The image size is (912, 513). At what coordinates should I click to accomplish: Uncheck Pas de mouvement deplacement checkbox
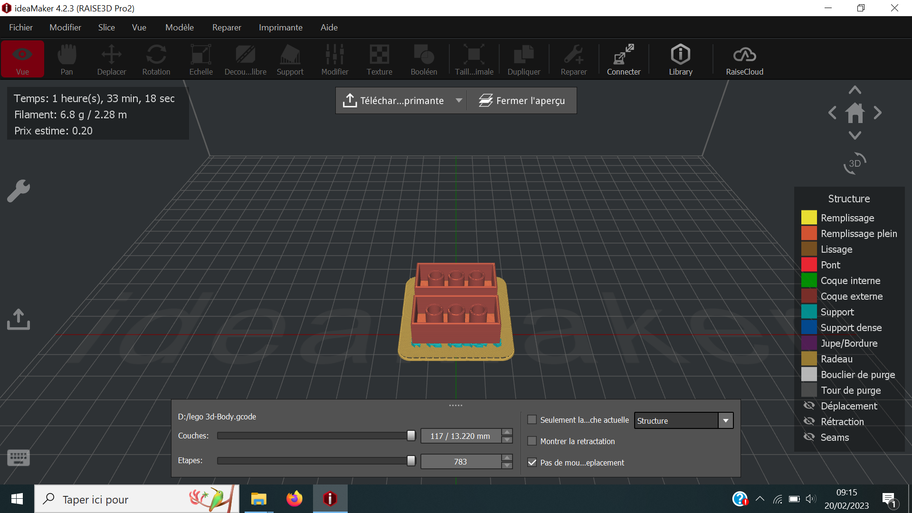(532, 463)
